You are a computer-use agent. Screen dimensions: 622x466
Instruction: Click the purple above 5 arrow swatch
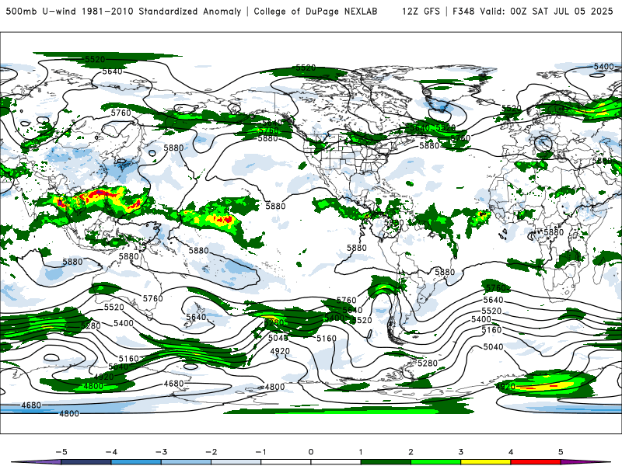pyautogui.click(x=586, y=462)
